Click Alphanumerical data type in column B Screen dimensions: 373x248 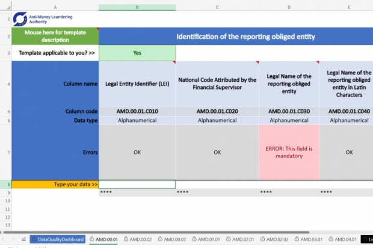point(137,121)
